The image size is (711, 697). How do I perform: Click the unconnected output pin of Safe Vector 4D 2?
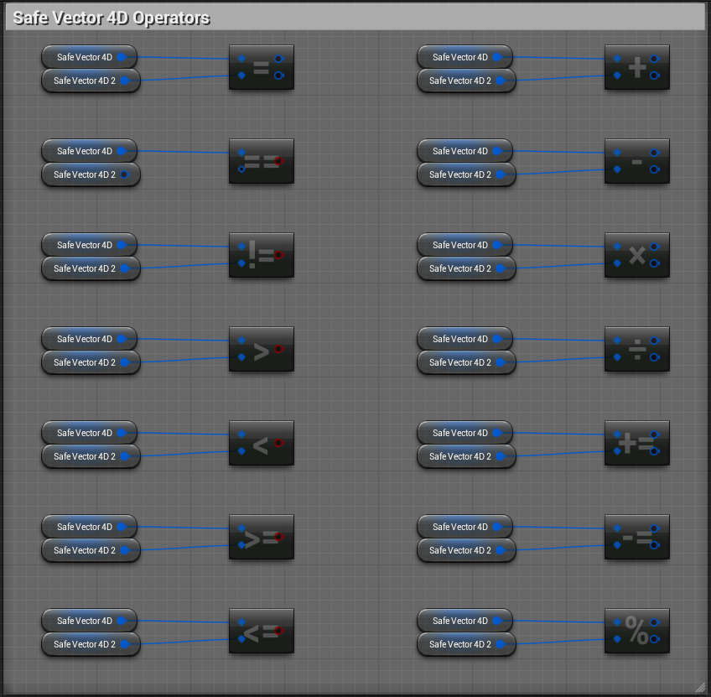coord(124,174)
